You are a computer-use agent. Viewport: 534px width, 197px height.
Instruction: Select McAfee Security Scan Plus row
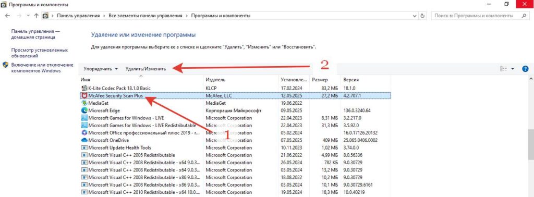pyautogui.click(x=235, y=95)
